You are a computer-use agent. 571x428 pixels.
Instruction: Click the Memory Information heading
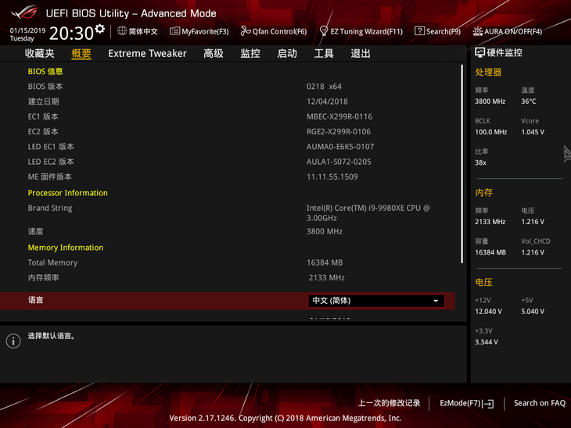tap(66, 248)
